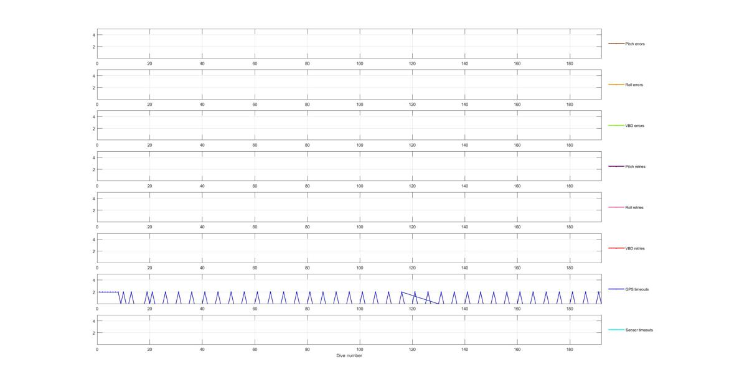This screenshot has width=747, height=387.
Task: Click the Pitch retries legend label
Action: tap(635, 167)
